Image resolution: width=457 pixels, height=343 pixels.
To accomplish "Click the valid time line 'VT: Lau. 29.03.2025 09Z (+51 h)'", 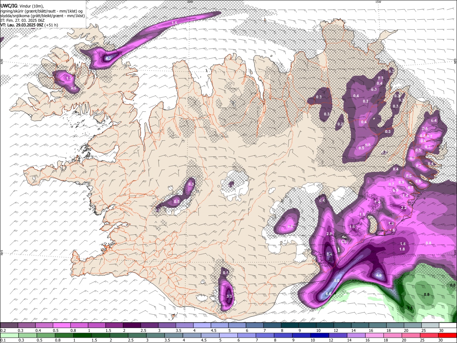I will (x=29, y=25).
